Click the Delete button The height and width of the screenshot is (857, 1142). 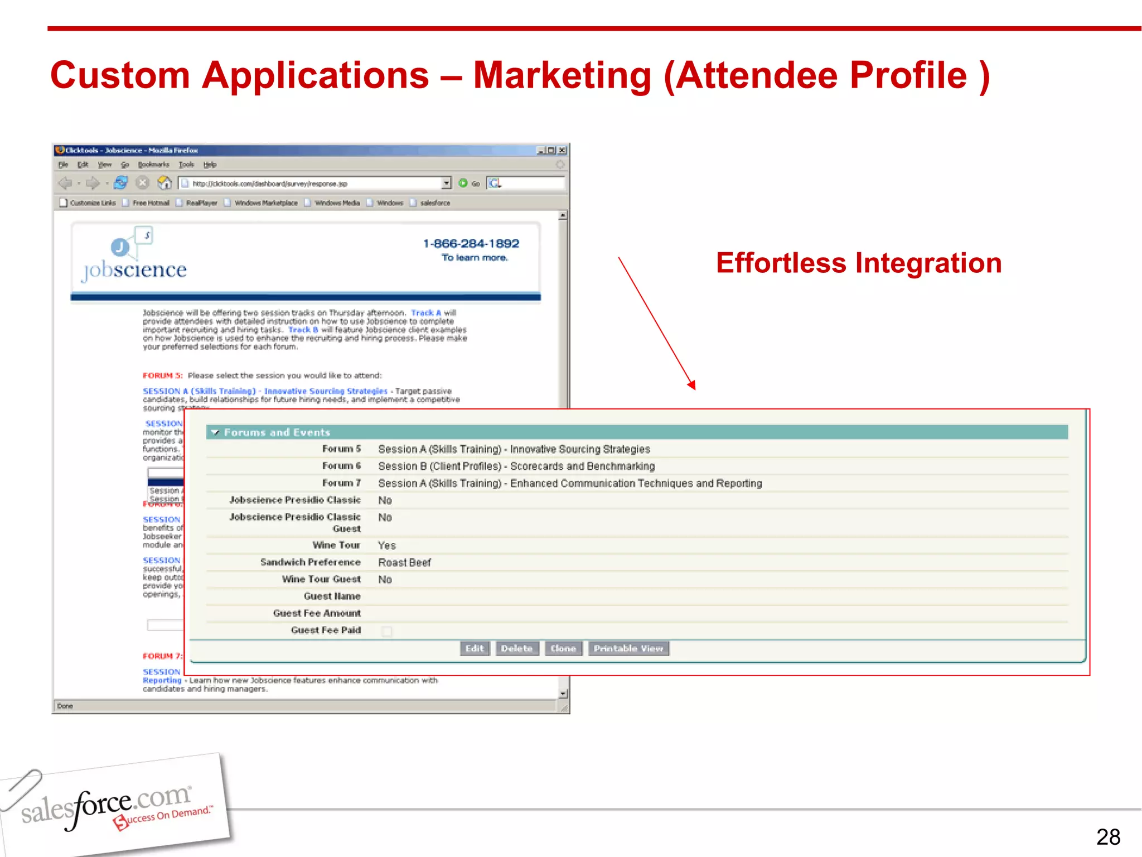[517, 648]
